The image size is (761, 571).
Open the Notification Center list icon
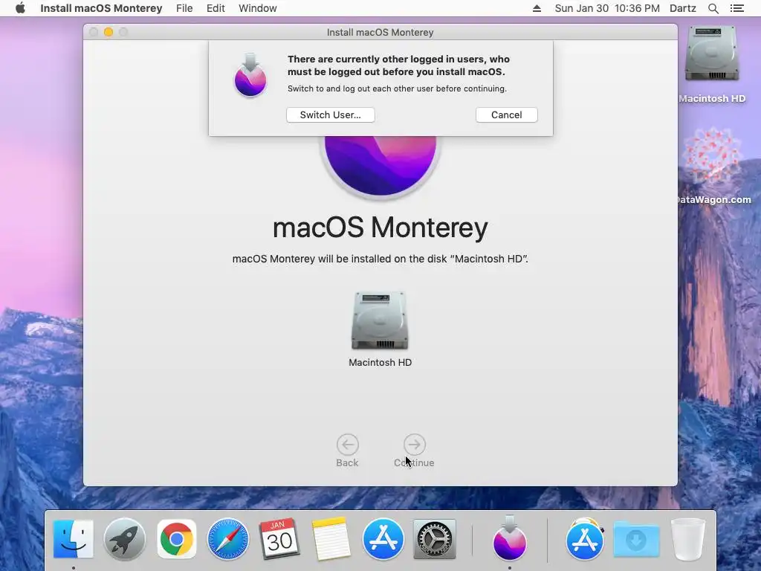point(736,8)
